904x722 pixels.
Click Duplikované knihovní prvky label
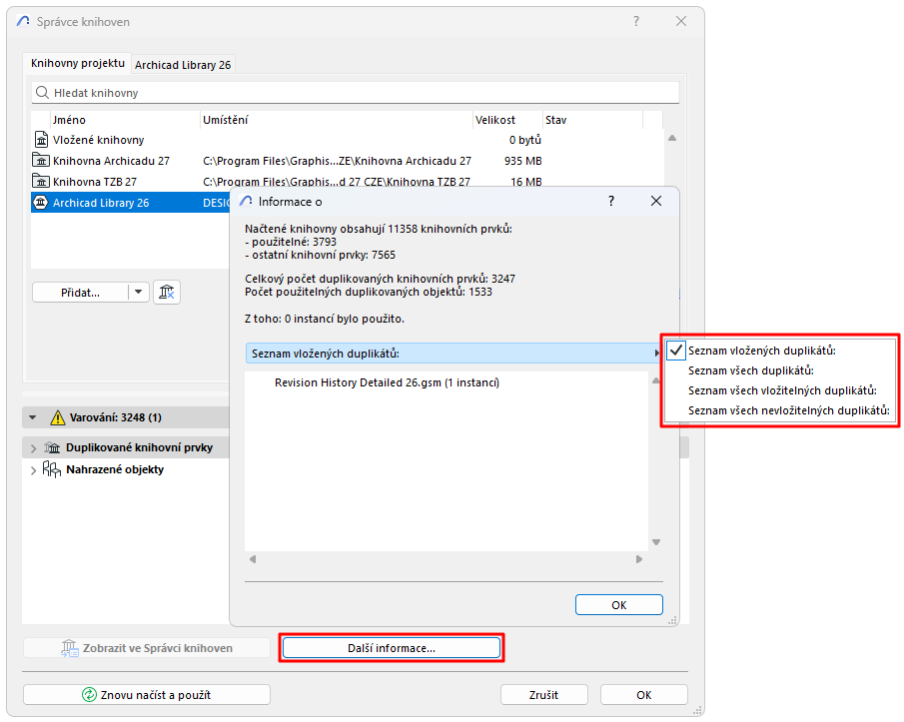tap(139, 447)
